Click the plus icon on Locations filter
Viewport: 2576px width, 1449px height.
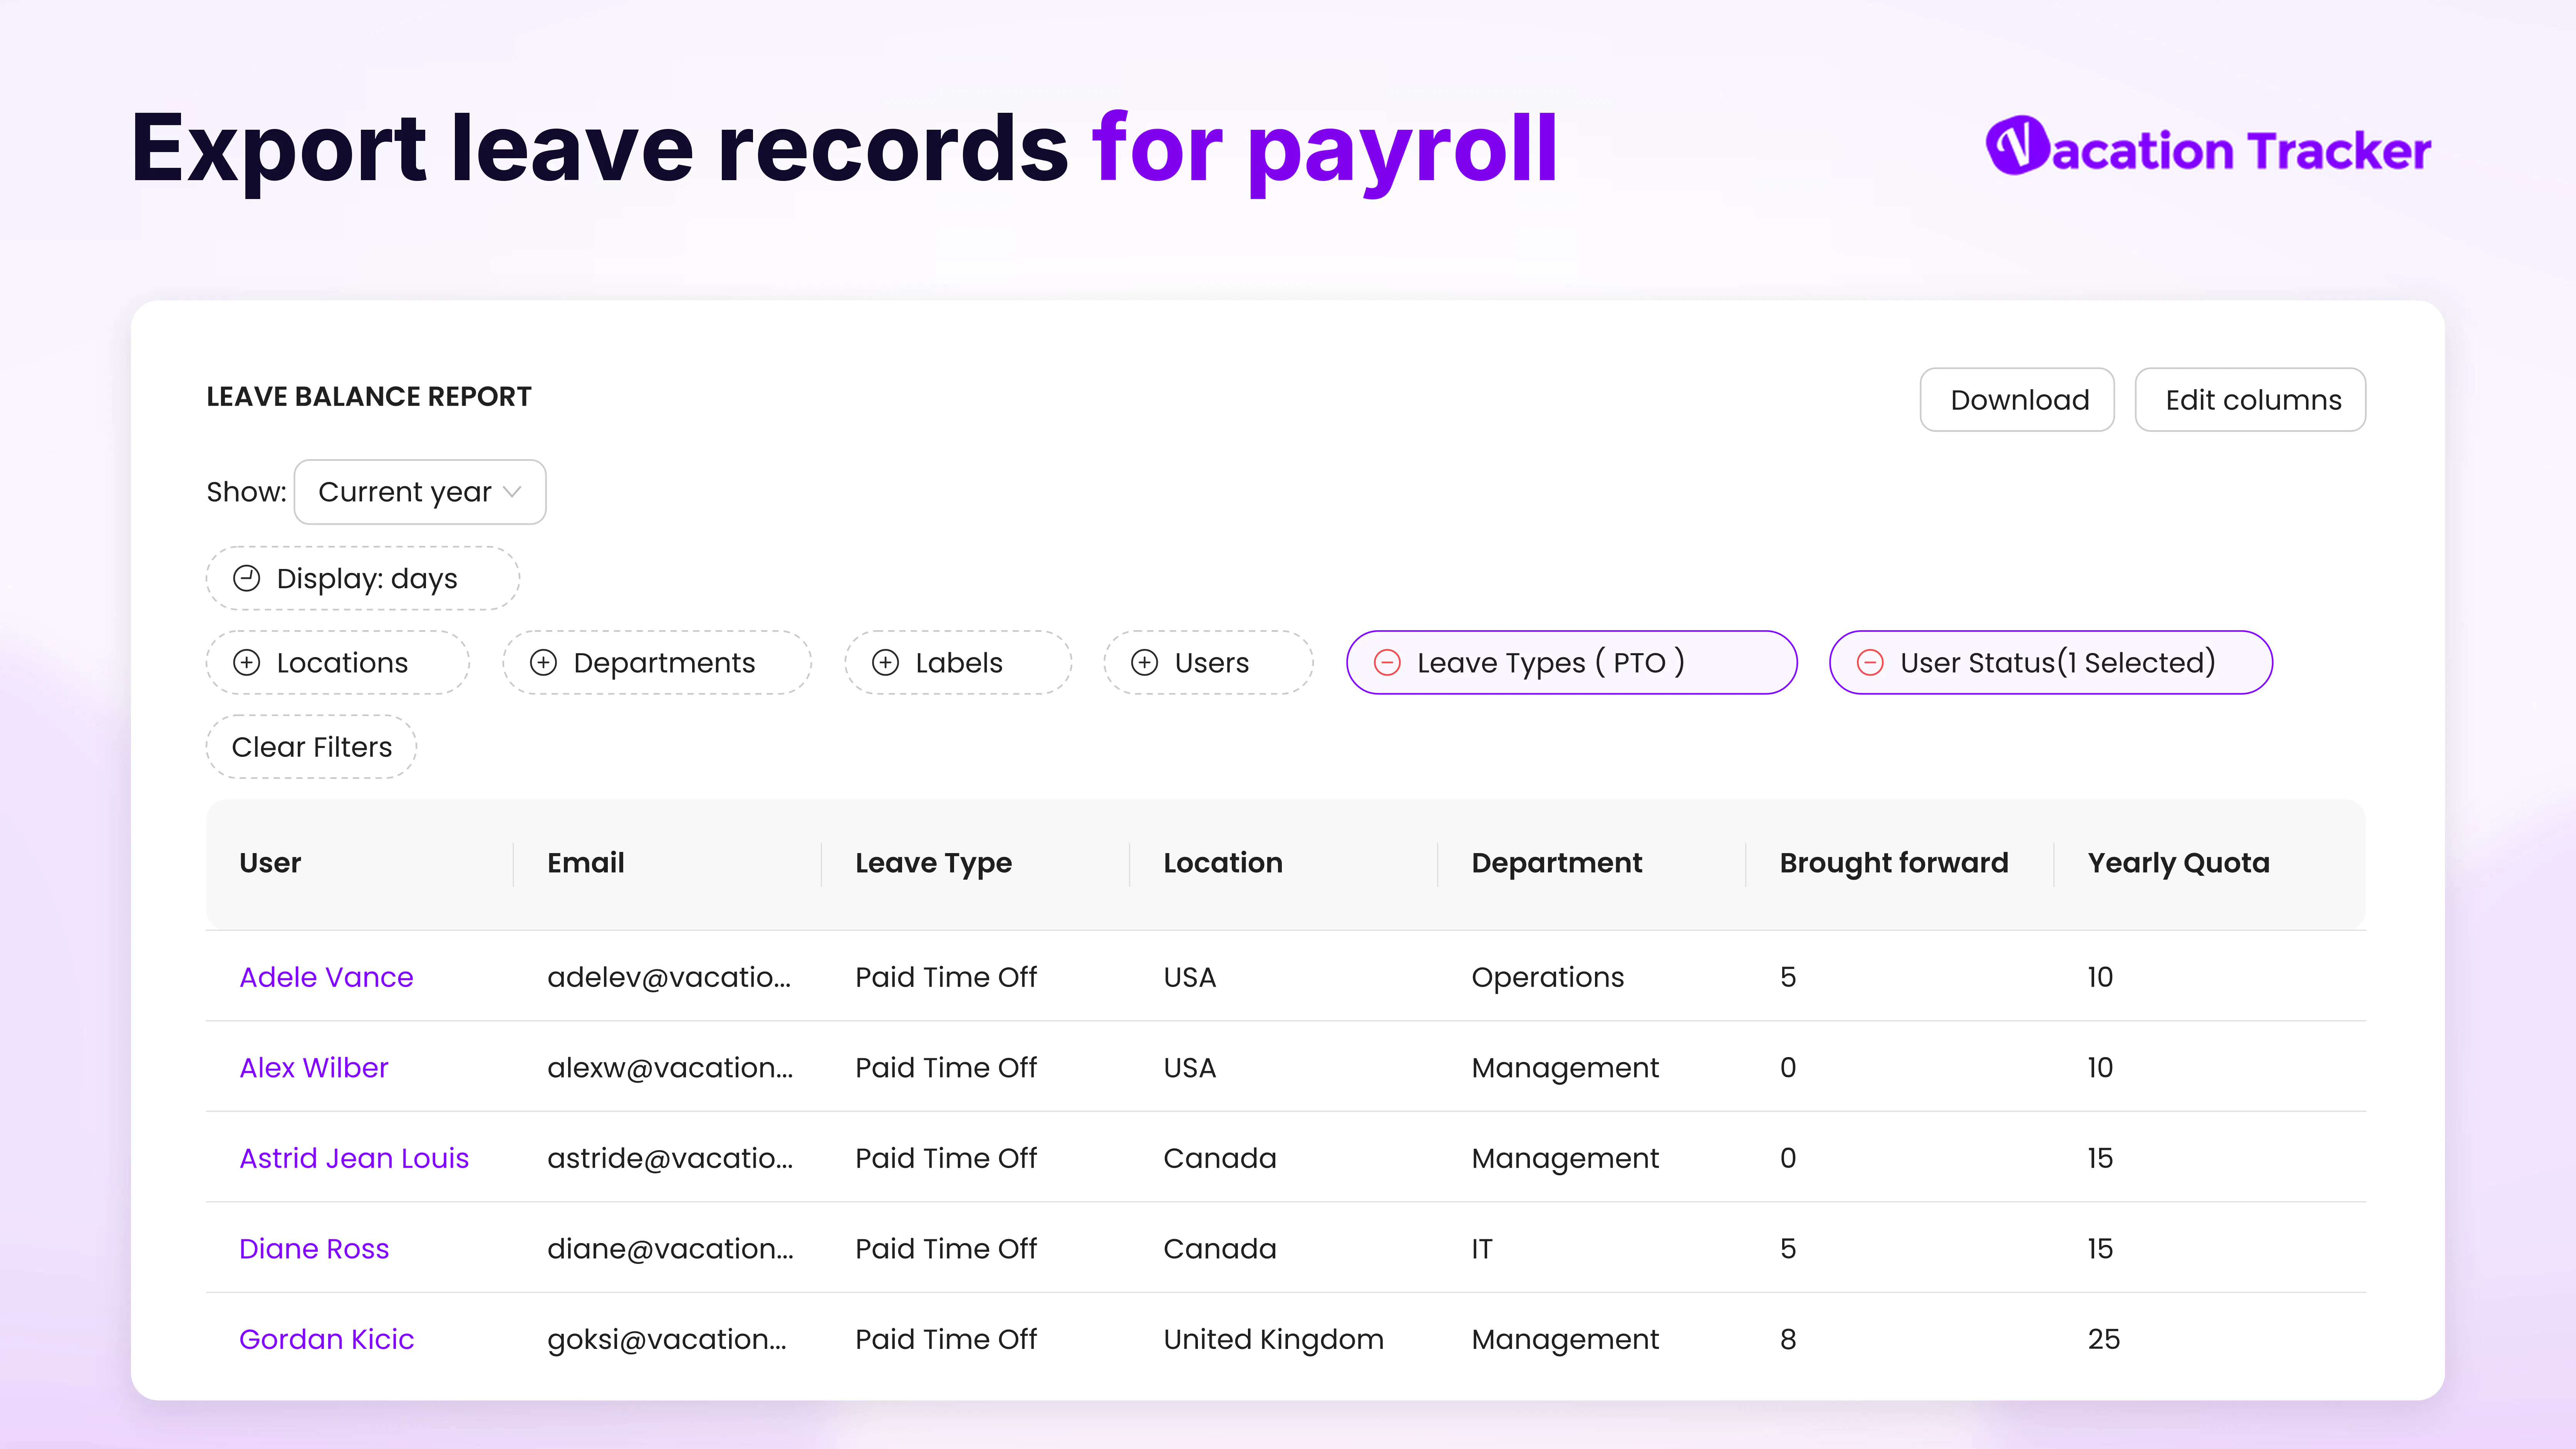coord(246,663)
